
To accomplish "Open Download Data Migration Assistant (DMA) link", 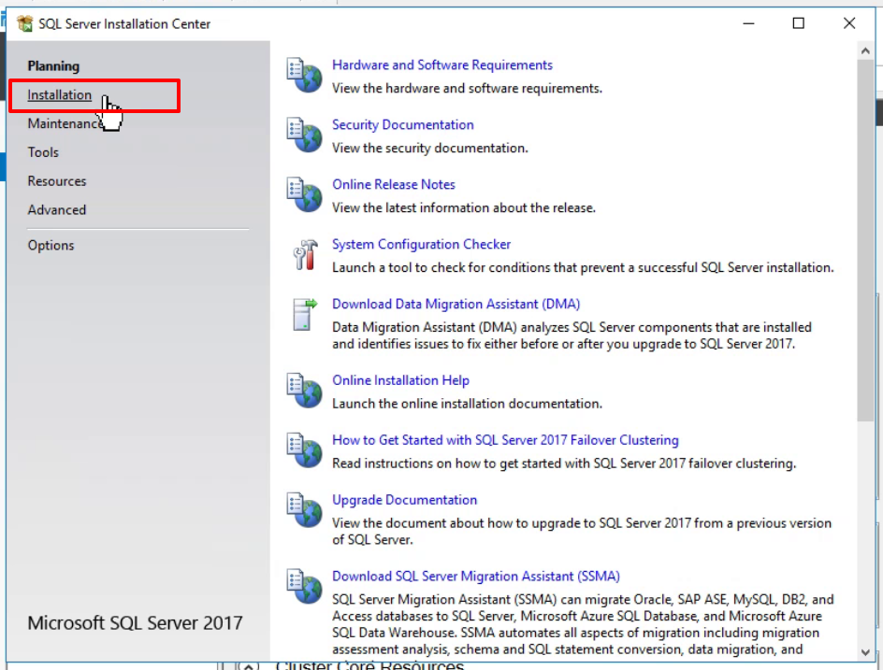I will 456,304.
